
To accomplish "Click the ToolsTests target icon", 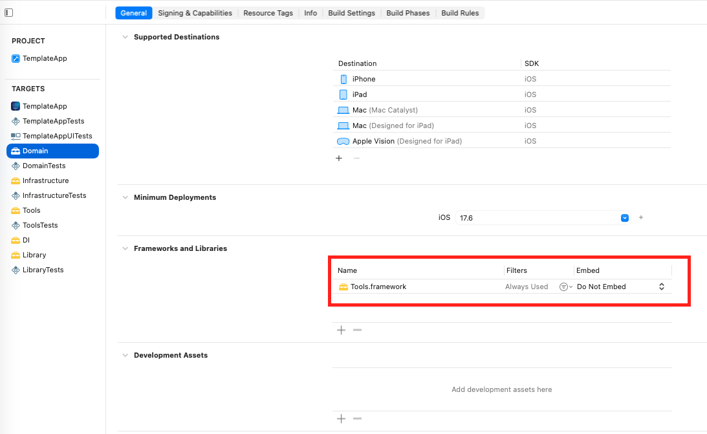I will click(16, 225).
